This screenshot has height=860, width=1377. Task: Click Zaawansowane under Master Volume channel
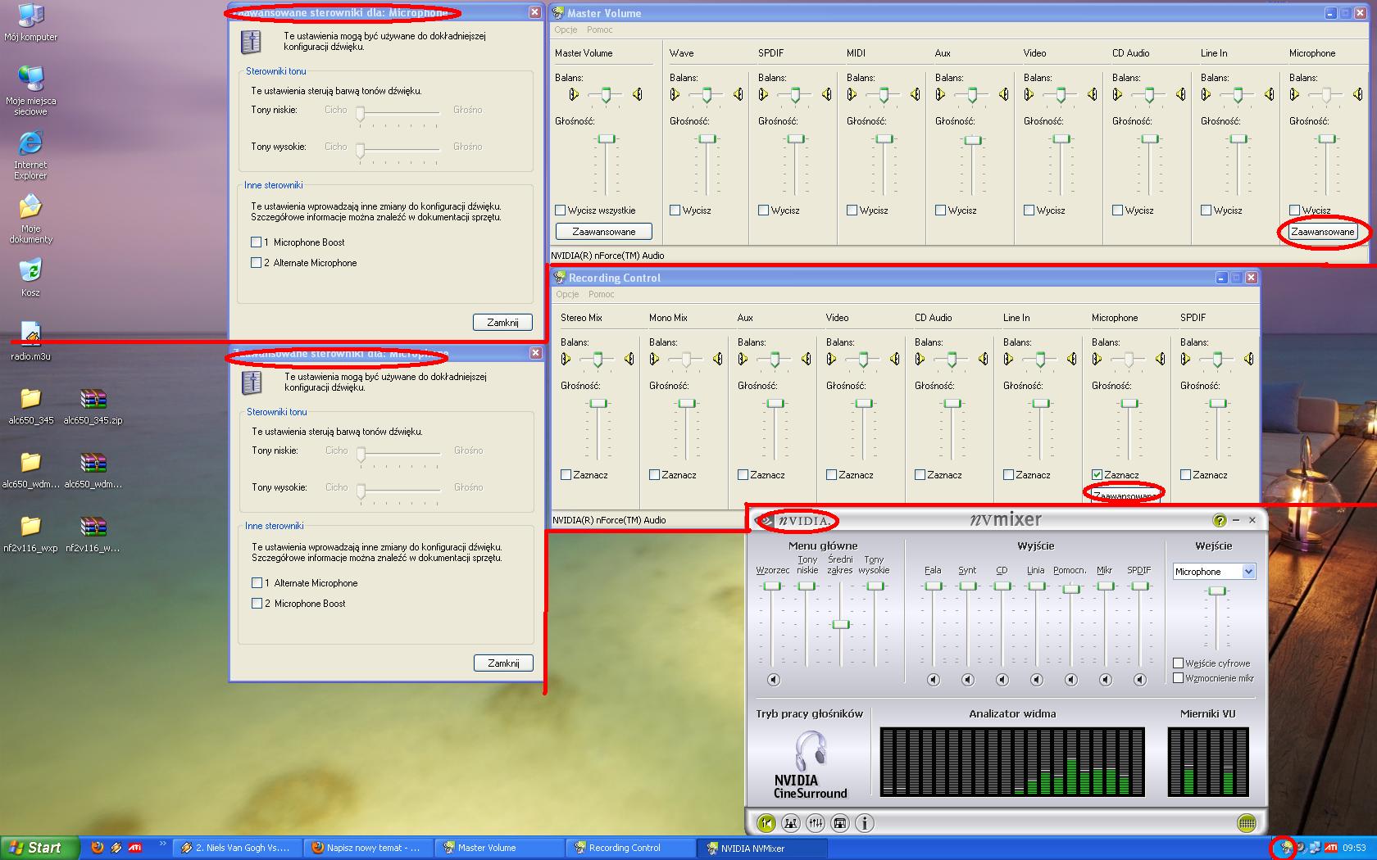pos(604,232)
